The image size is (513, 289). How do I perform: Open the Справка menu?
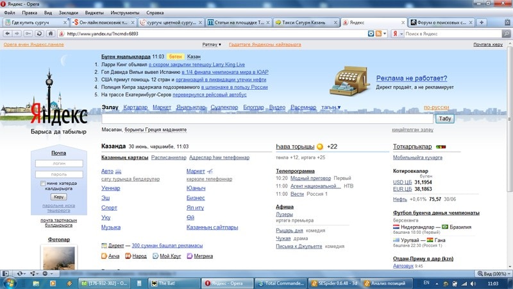pyautogui.click(x=155, y=13)
